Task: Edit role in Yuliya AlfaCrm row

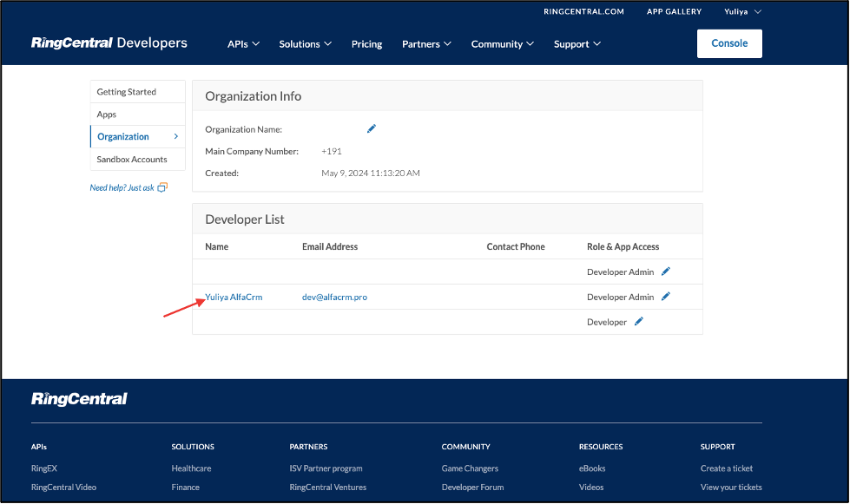Action: click(666, 297)
